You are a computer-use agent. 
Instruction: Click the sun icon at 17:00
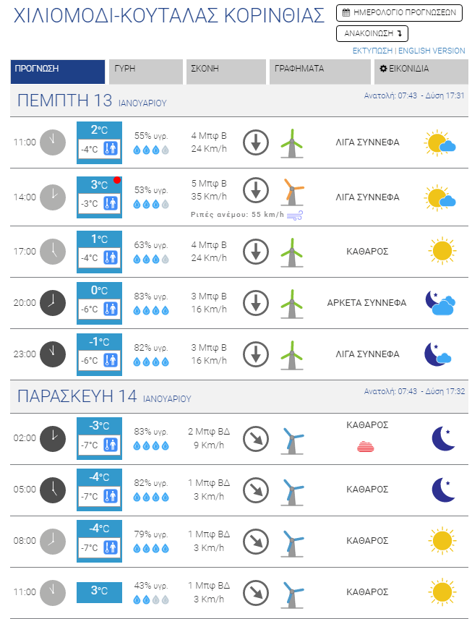tap(441, 251)
